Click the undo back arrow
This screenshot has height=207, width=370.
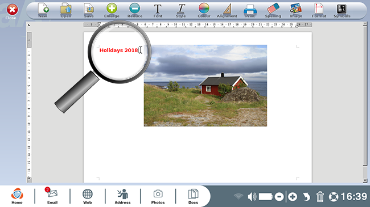(x=306, y=197)
